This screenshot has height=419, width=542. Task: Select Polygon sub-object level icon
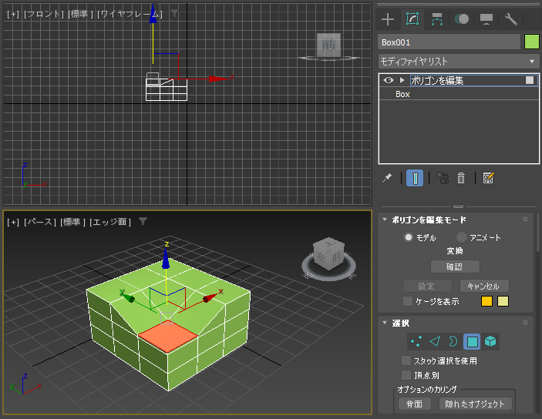(472, 342)
